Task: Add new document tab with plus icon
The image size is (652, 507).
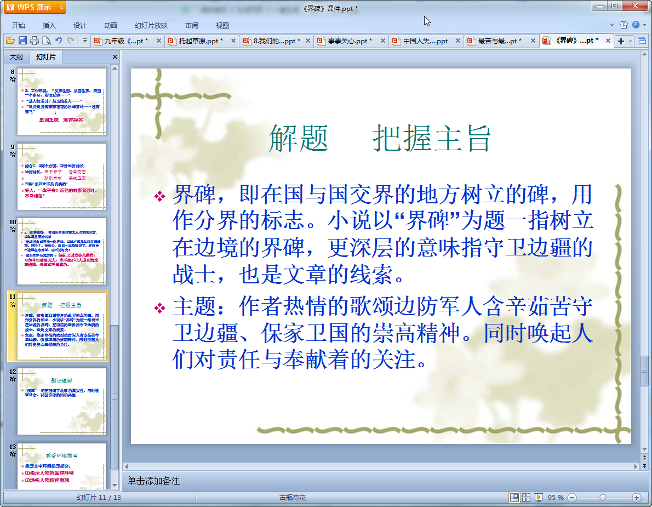Action: [x=621, y=41]
